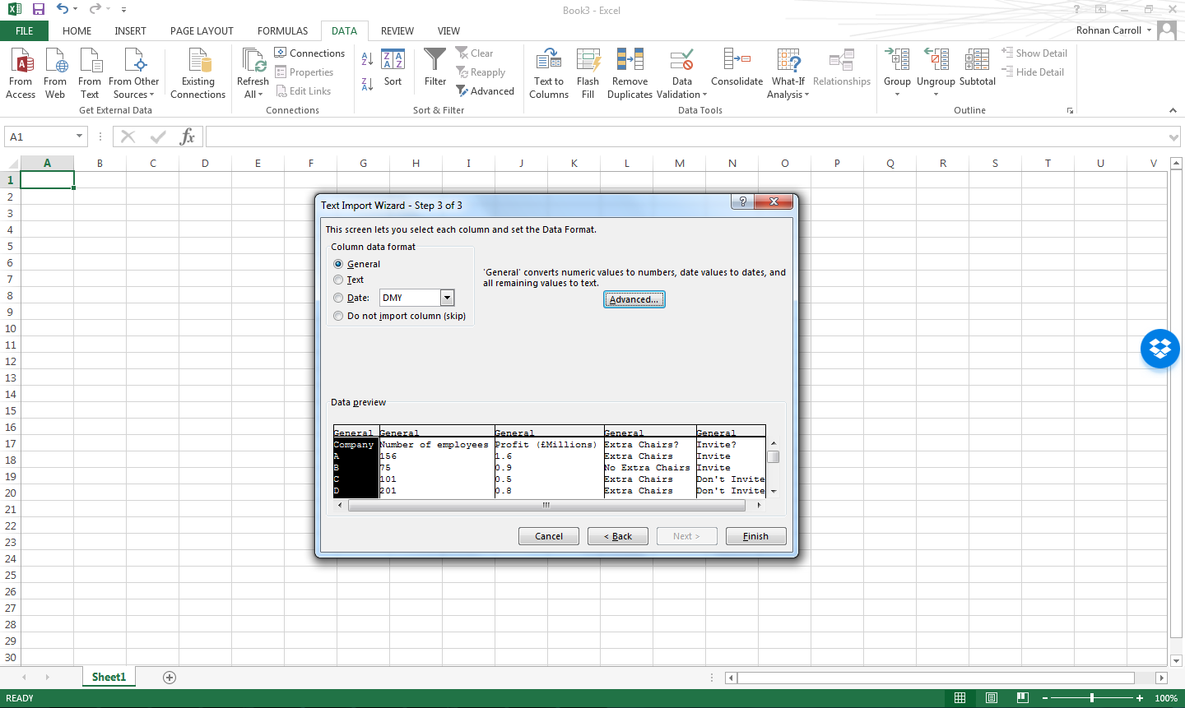Select the General column data format
1185x708 pixels.
(338, 264)
